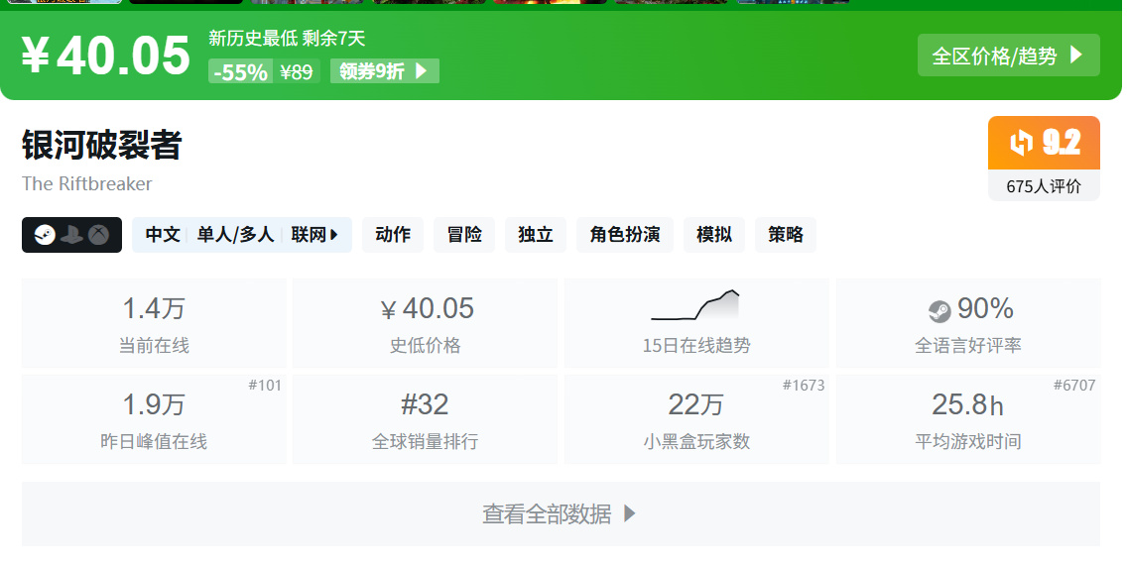1127x564 pixels.
Task: Open the 动作 genre tag
Action: click(393, 235)
